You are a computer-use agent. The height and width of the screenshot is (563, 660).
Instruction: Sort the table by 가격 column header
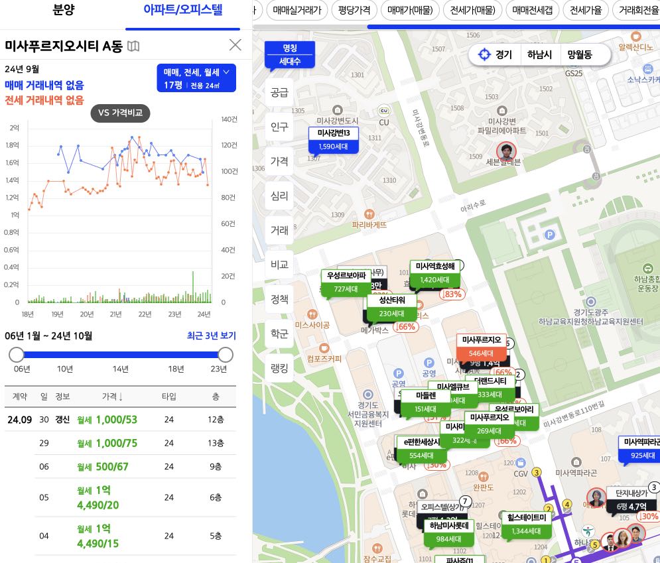click(x=112, y=397)
